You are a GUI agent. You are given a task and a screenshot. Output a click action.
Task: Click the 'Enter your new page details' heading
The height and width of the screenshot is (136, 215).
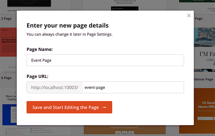68,26
